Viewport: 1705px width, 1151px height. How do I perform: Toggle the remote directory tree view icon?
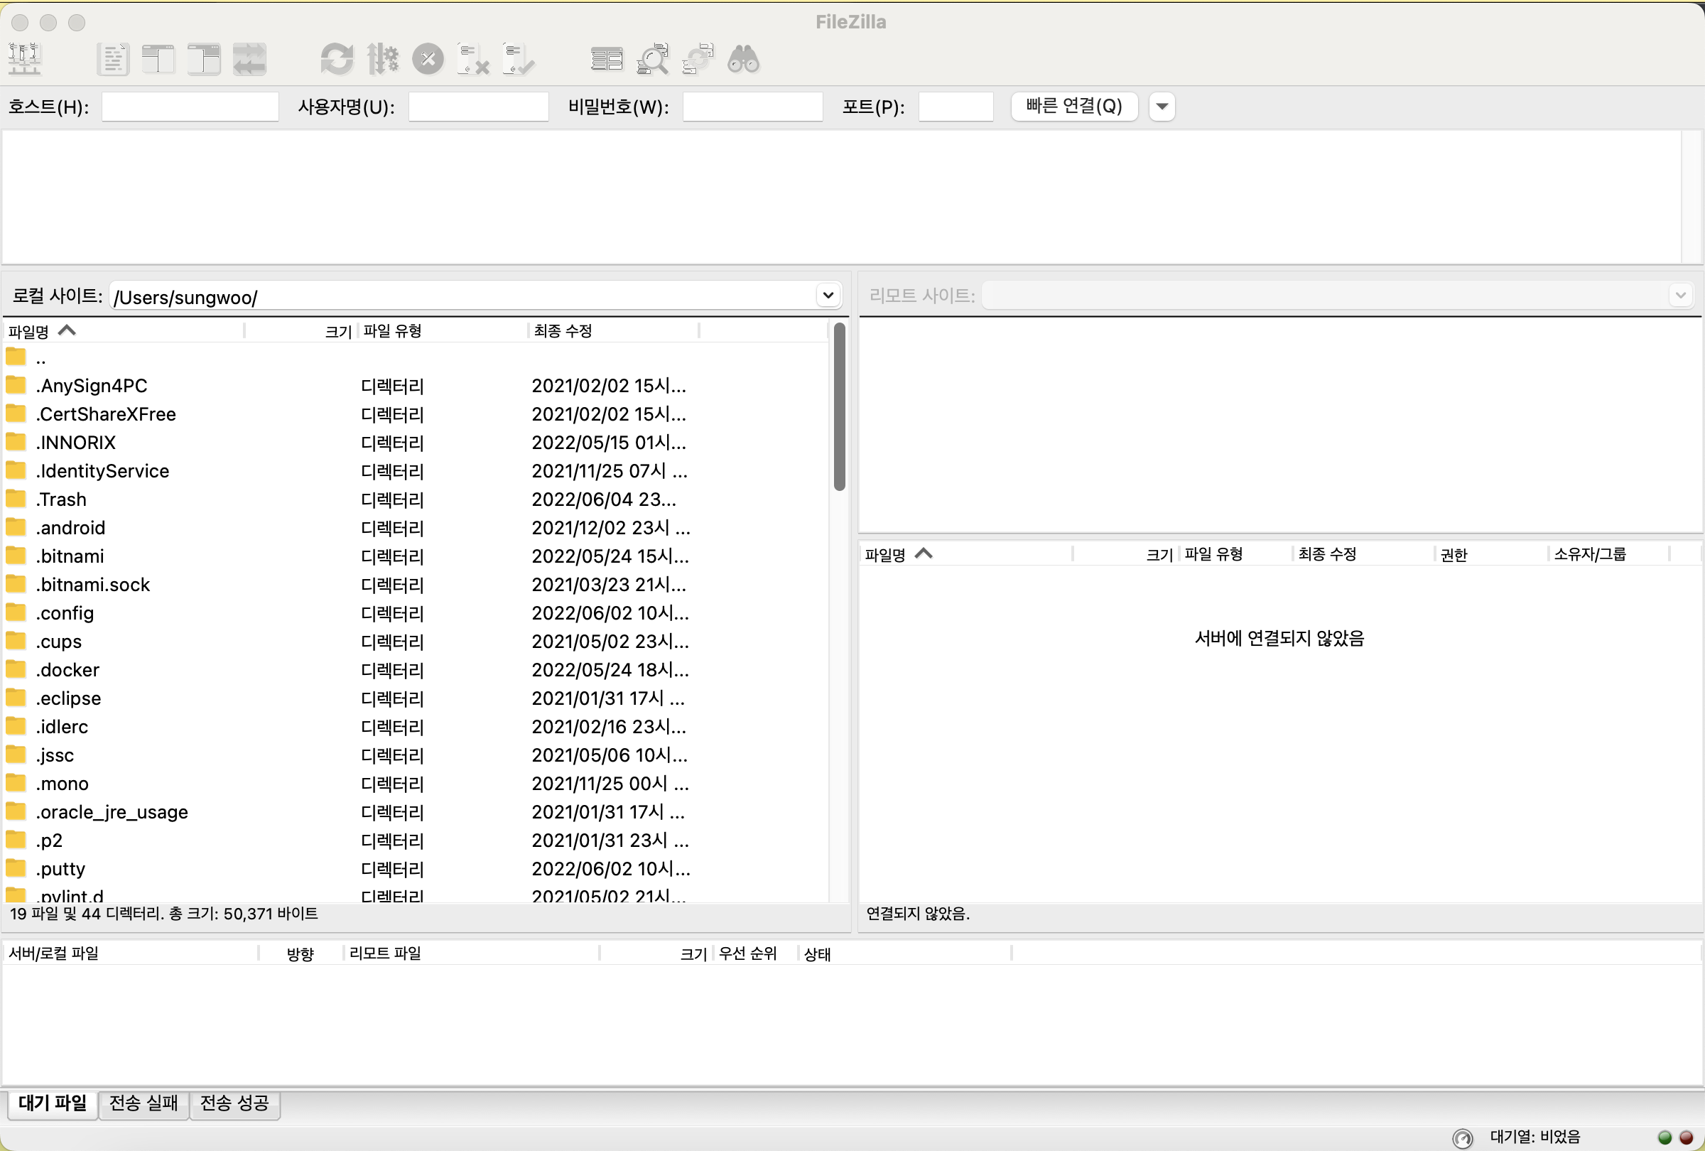[204, 59]
